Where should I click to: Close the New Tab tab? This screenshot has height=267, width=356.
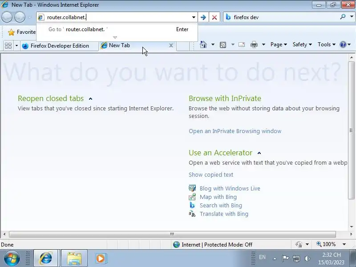(171, 46)
